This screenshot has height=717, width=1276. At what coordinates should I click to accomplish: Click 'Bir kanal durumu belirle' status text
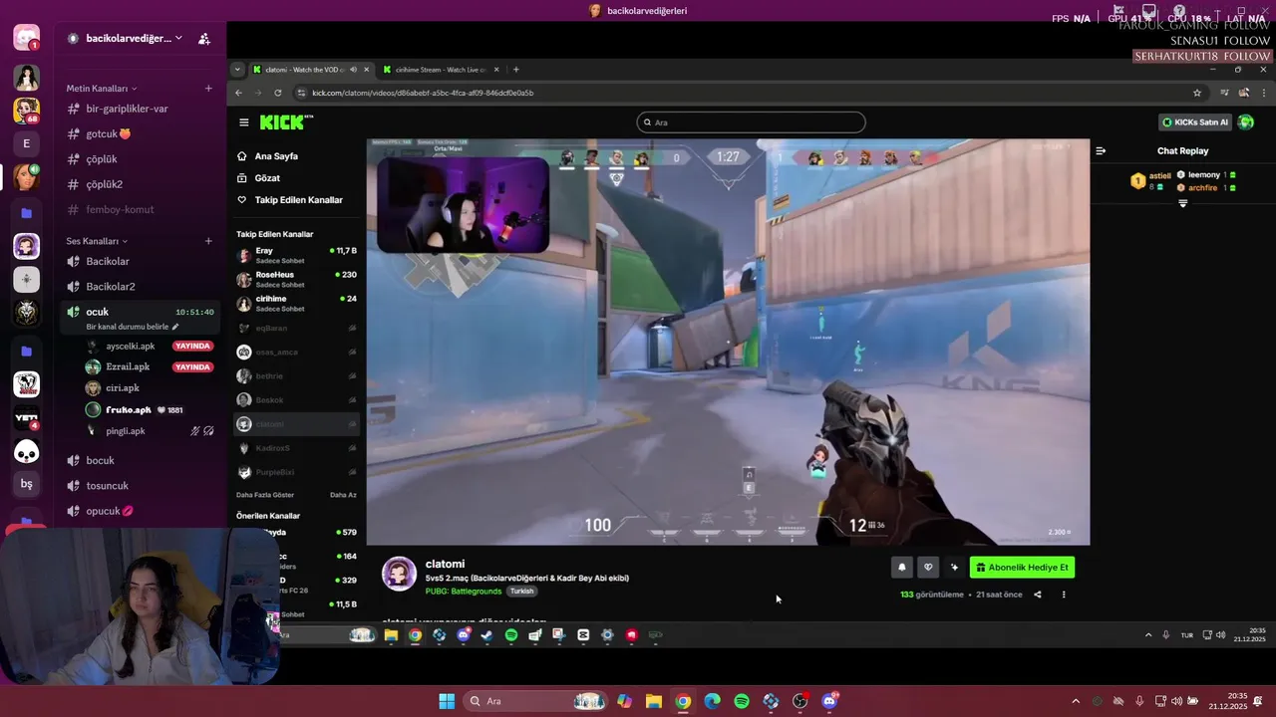pyautogui.click(x=127, y=327)
